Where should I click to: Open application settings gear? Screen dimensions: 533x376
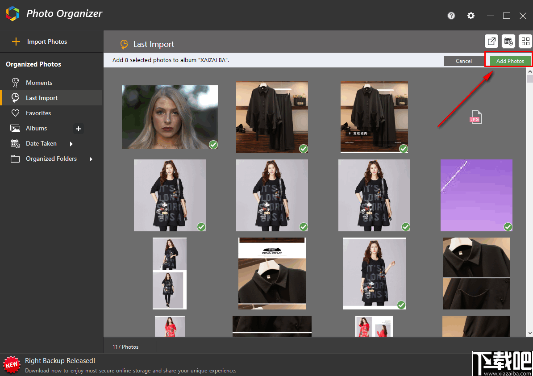coord(471,16)
